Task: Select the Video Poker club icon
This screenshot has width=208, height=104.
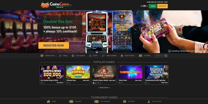Action: 122,56
